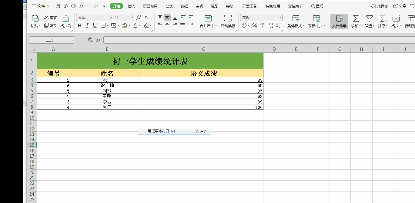This screenshot has width=415, height=203.
Task: Switch to the 页面布局 ribbon tab
Action: tap(150, 6)
